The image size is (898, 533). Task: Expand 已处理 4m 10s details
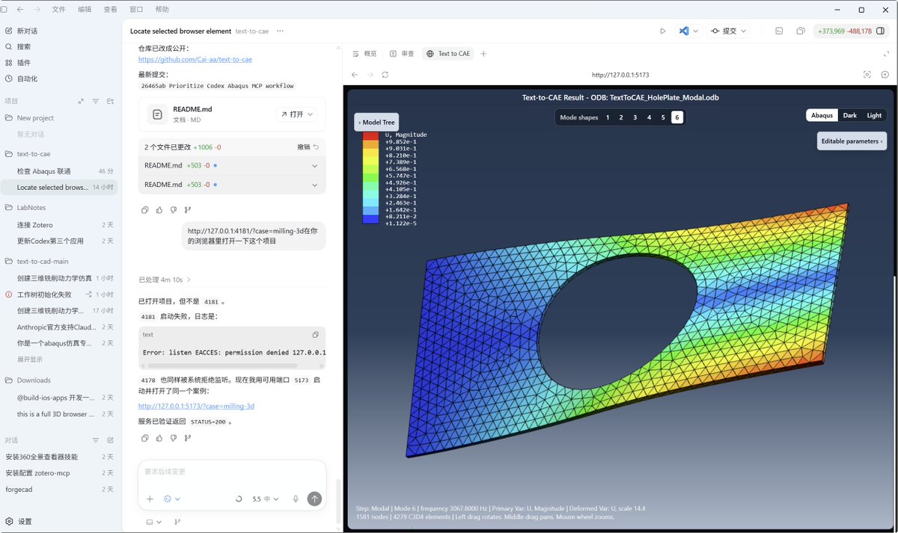(165, 280)
